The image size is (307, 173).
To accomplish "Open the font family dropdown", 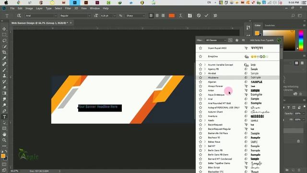I will pyautogui.click(x=56, y=16).
